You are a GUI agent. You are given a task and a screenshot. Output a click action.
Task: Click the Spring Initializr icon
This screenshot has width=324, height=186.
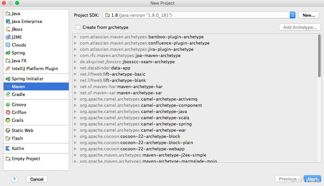pos(8,79)
